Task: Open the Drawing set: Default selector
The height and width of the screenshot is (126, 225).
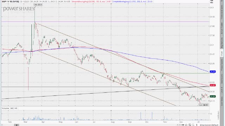Action: coord(209,125)
